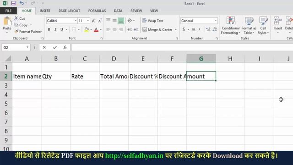The image size is (293, 165).
Task: Click the Insert Function fx button
Action: (x=65, y=48)
